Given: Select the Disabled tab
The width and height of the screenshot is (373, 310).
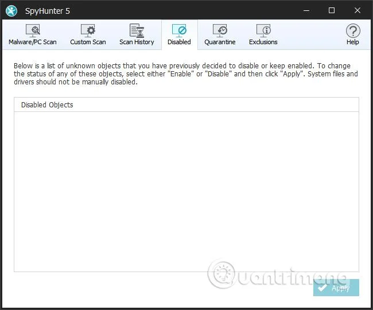Looking at the screenshot, I should point(180,35).
